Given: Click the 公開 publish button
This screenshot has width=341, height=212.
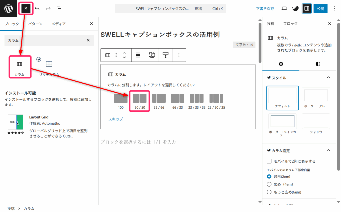Looking at the screenshot, I should coord(320,8).
